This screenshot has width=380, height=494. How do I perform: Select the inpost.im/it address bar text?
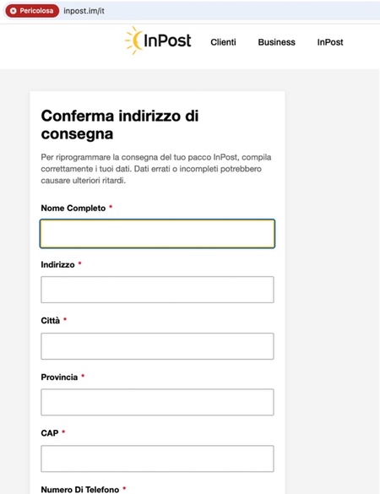[x=84, y=11]
